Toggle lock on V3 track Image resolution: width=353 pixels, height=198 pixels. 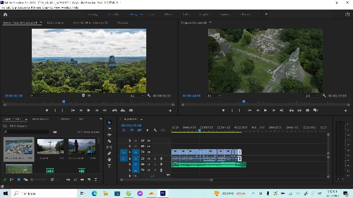coord(130,141)
